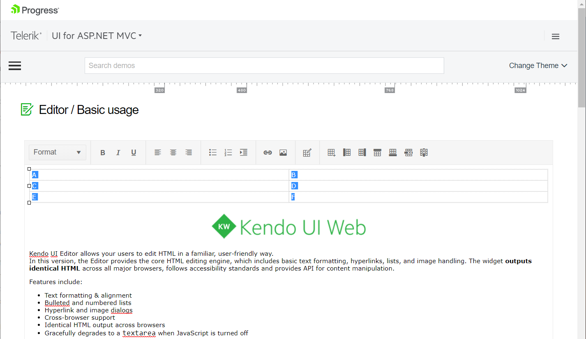
Task: Click the page vertical scrollbar thumb
Action: point(582,57)
